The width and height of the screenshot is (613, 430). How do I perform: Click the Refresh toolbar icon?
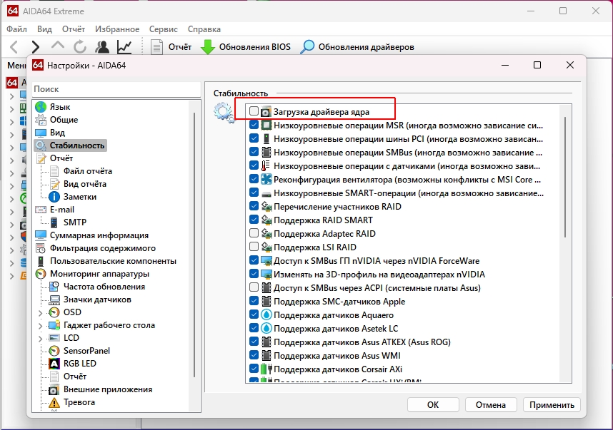[80, 47]
